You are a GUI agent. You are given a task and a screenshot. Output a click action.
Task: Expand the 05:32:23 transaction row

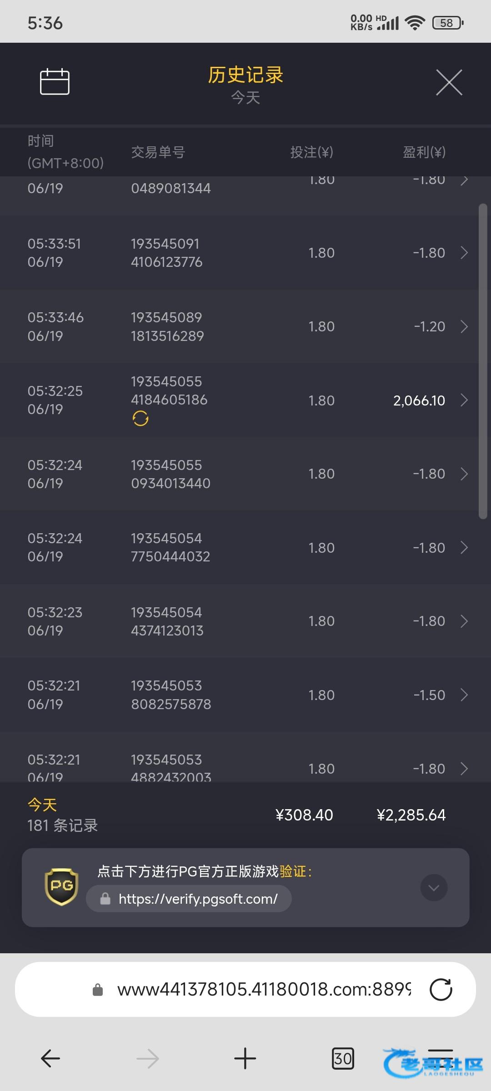pos(245,621)
